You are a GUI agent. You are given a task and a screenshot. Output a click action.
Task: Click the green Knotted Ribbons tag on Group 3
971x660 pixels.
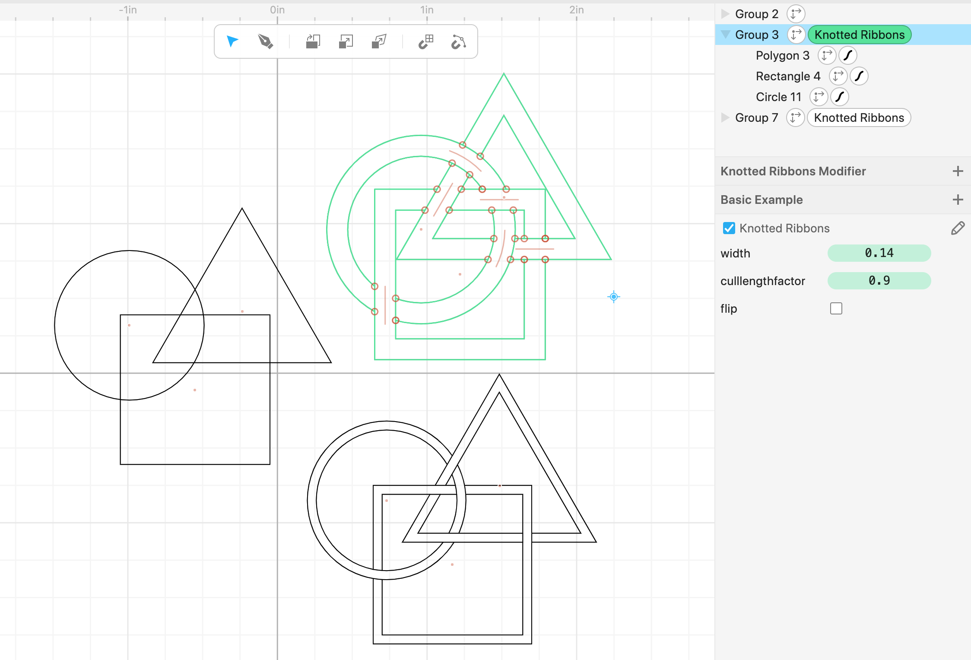coord(860,35)
